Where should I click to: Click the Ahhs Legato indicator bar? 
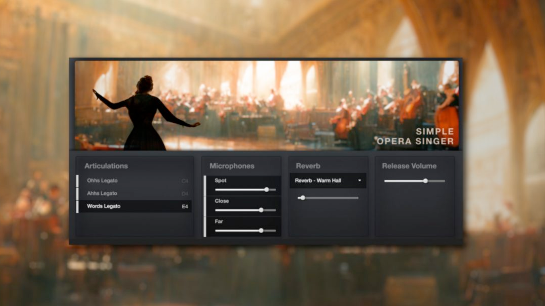[77, 194]
